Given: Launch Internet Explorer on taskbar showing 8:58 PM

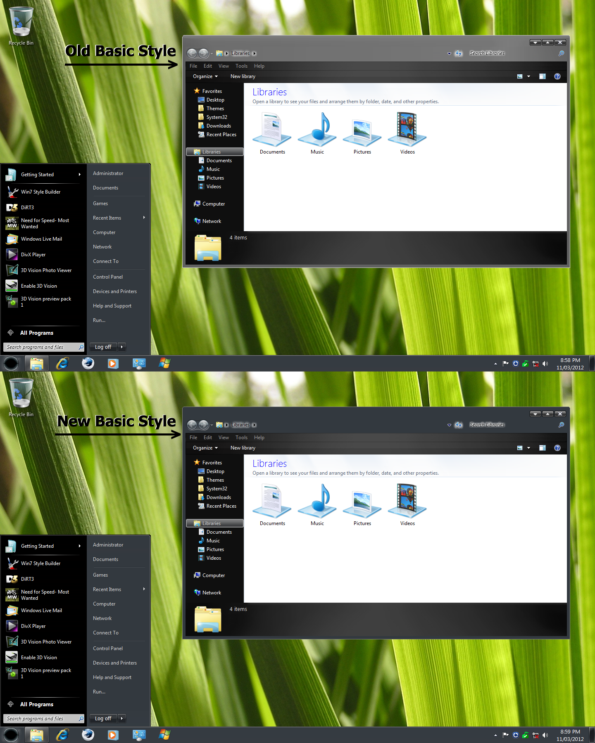Looking at the screenshot, I should click(x=62, y=363).
